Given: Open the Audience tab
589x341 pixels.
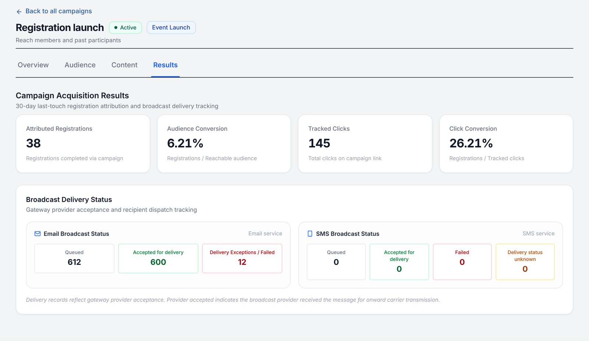Looking at the screenshot, I should [80, 65].
